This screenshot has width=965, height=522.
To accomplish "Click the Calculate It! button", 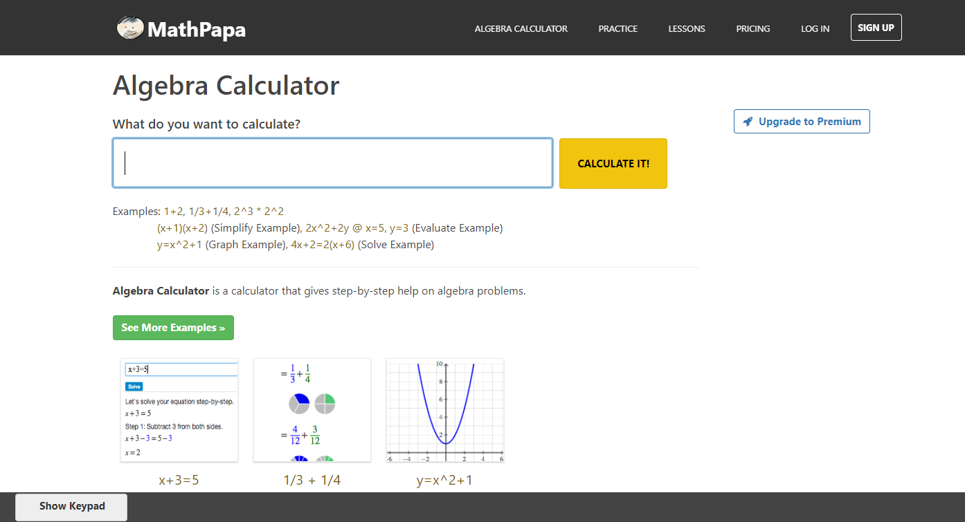I will pos(613,163).
